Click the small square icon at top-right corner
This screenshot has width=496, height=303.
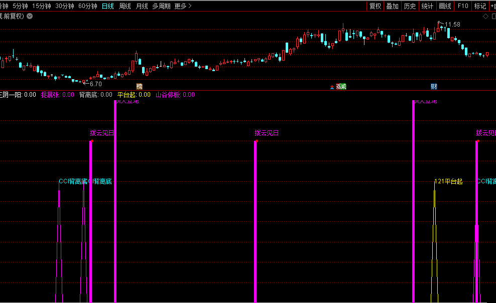tap(493, 17)
